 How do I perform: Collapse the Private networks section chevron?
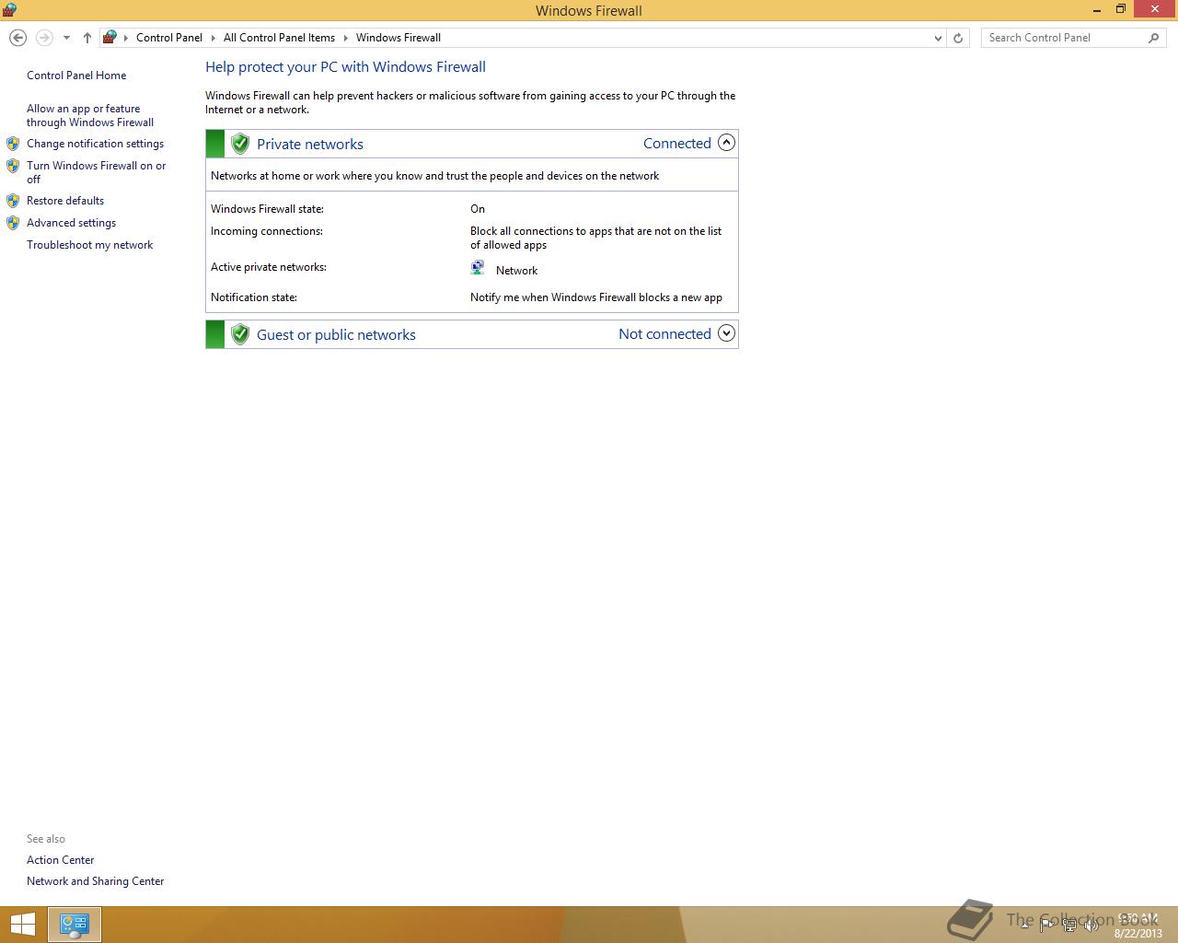[726, 143]
